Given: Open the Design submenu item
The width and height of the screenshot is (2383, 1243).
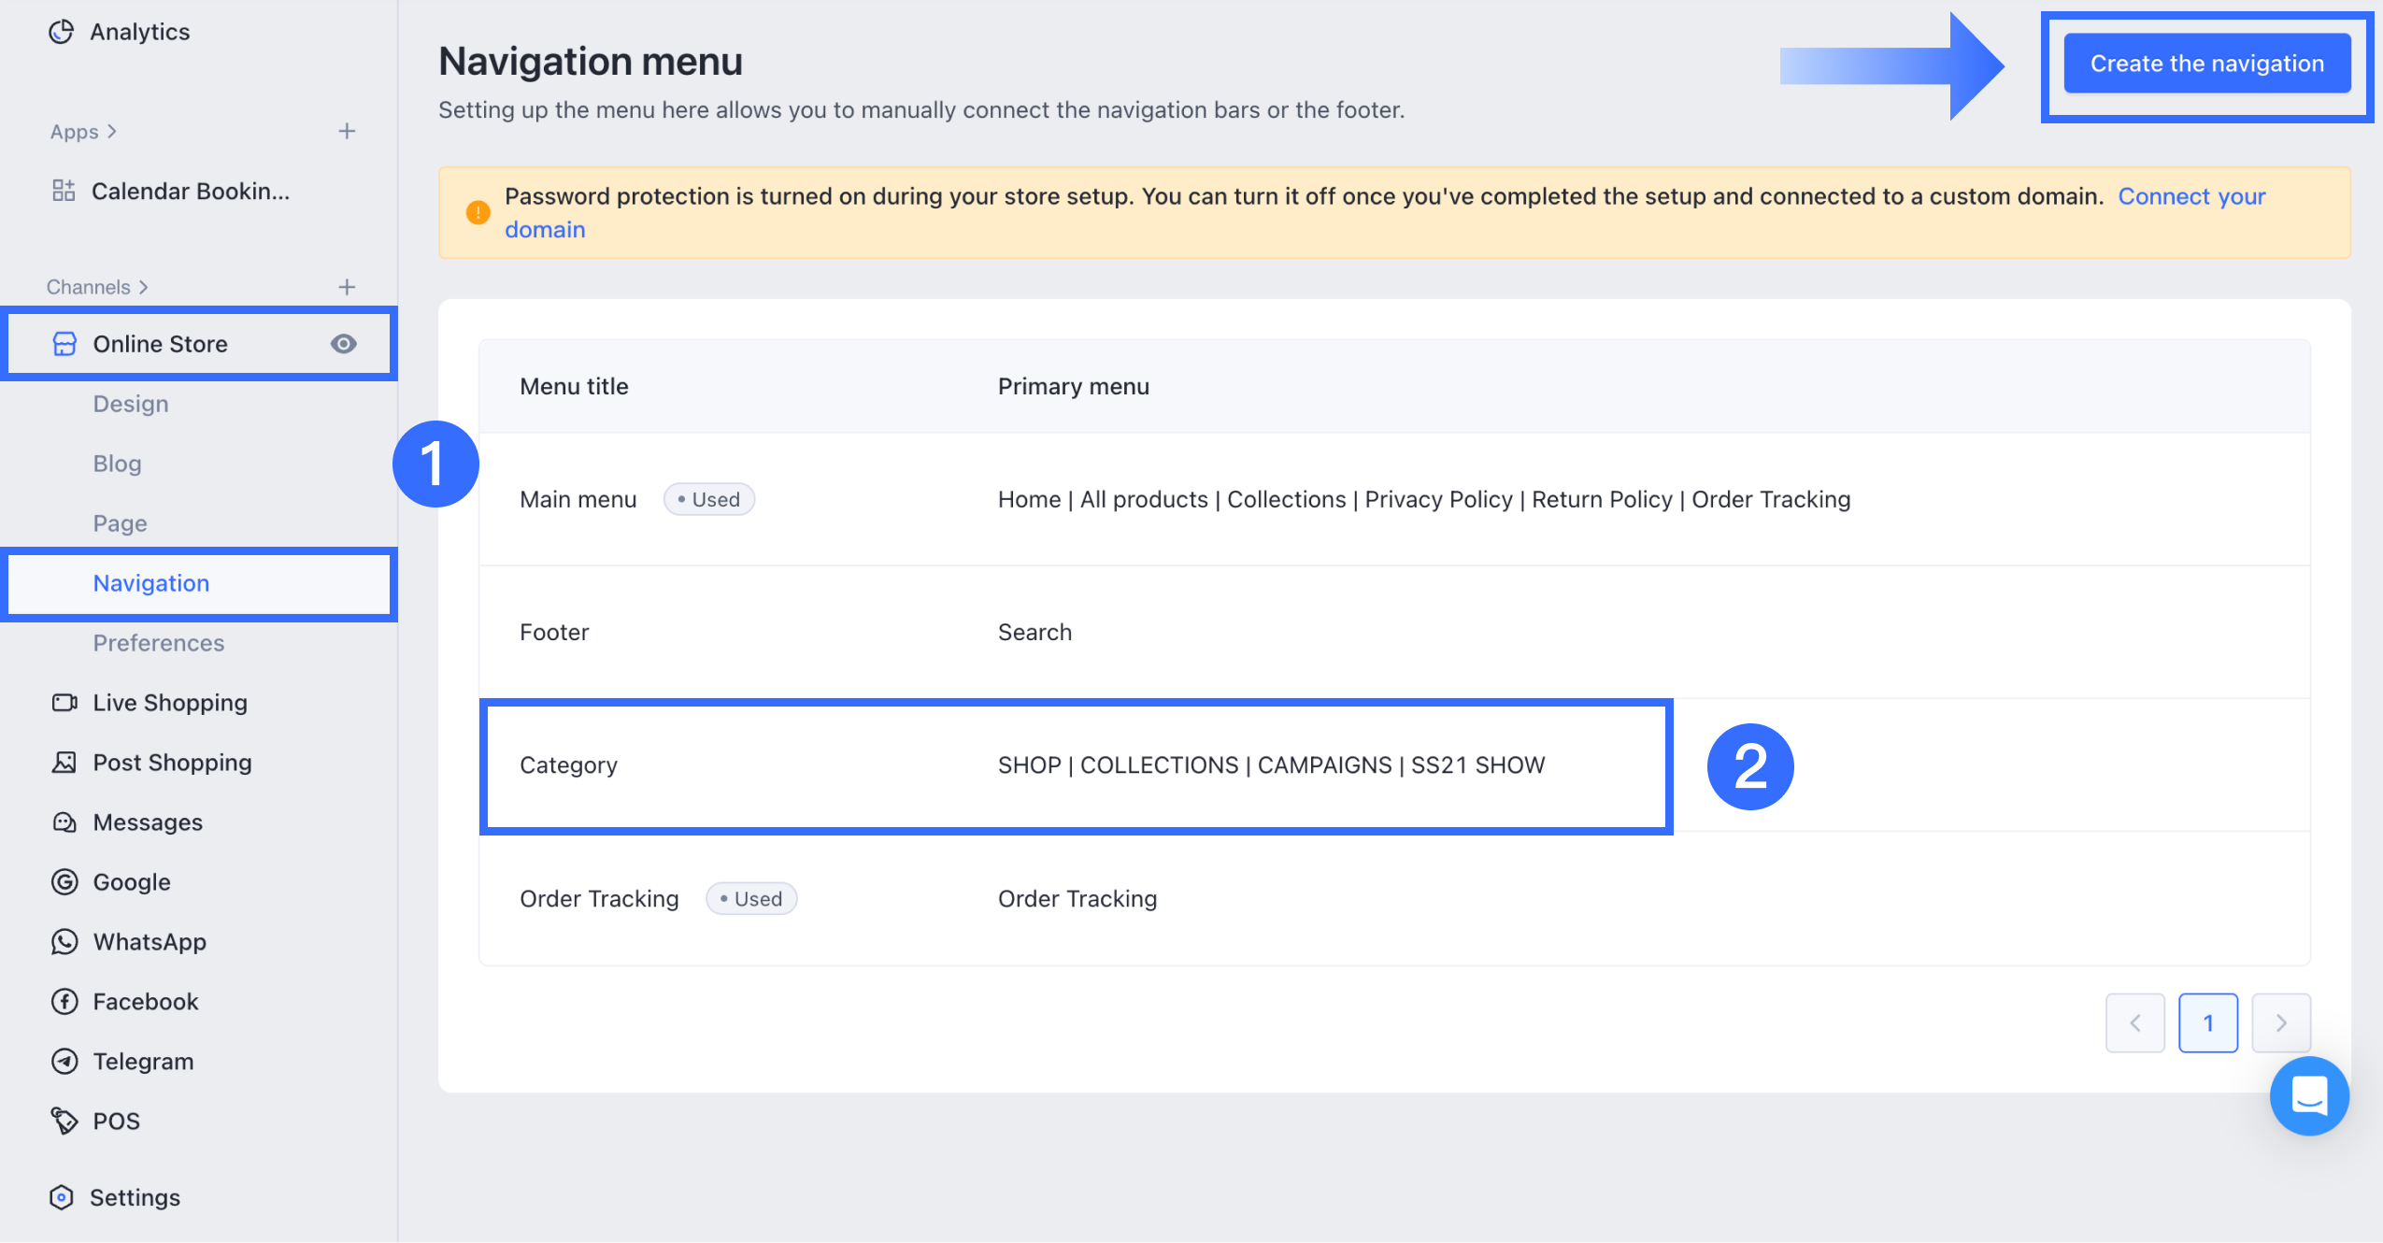Looking at the screenshot, I should tap(131, 404).
